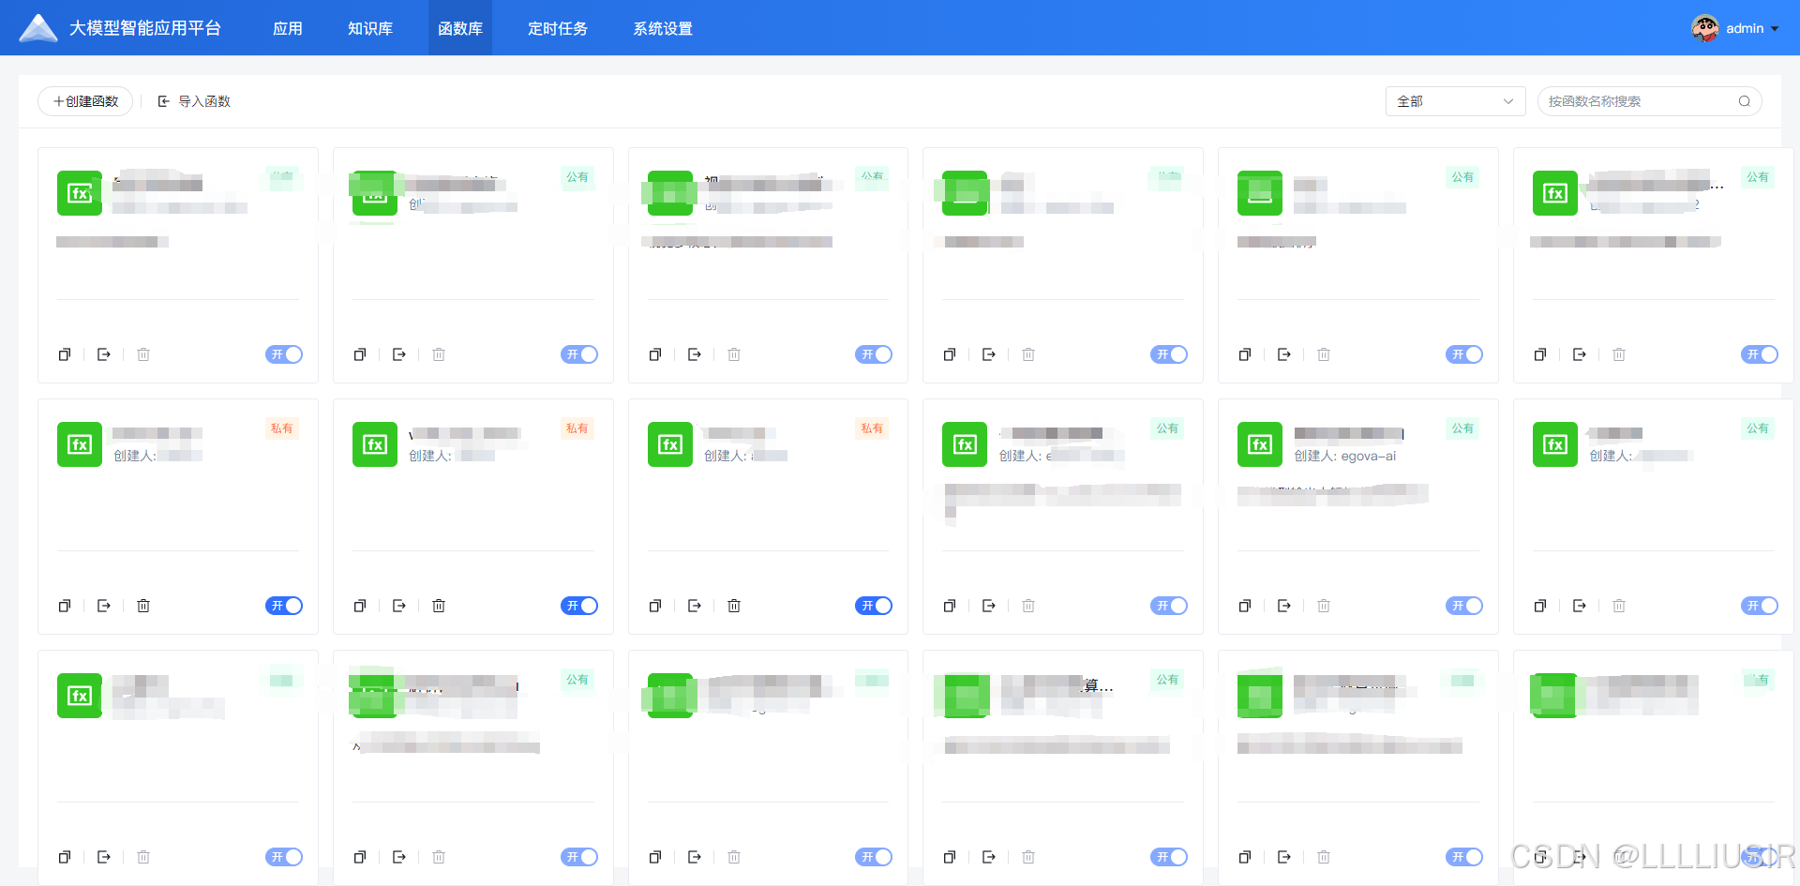
Task: Go to the 定时任务 tab
Action: pyautogui.click(x=558, y=28)
